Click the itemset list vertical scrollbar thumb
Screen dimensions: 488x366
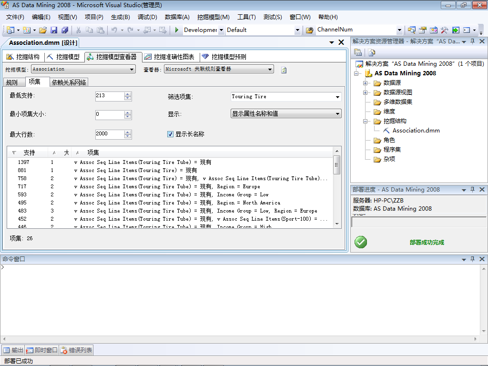[x=337, y=164]
